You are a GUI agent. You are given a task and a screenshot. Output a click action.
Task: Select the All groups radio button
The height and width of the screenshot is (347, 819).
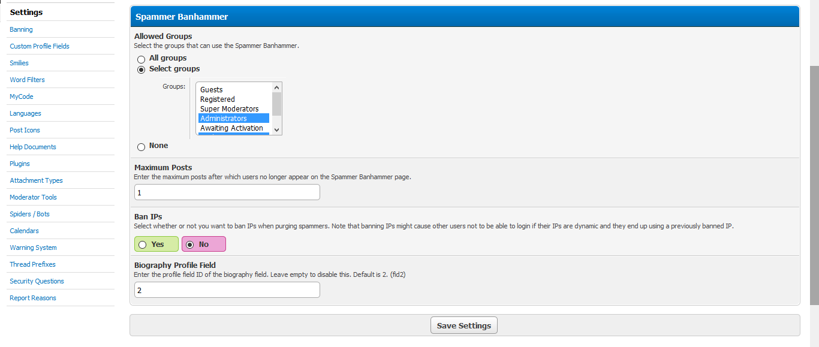click(x=141, y=59)
